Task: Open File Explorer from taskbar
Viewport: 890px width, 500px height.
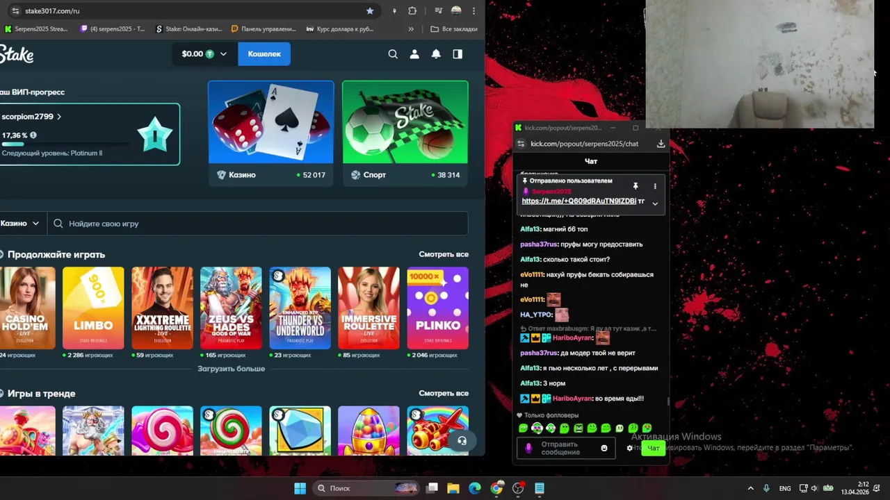Action: click(x=453, y=488)
